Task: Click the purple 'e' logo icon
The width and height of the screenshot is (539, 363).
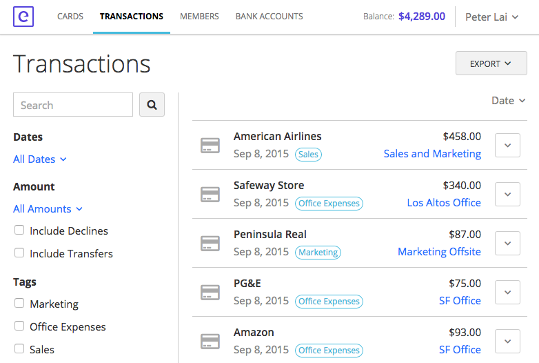Action: (23, 17)
